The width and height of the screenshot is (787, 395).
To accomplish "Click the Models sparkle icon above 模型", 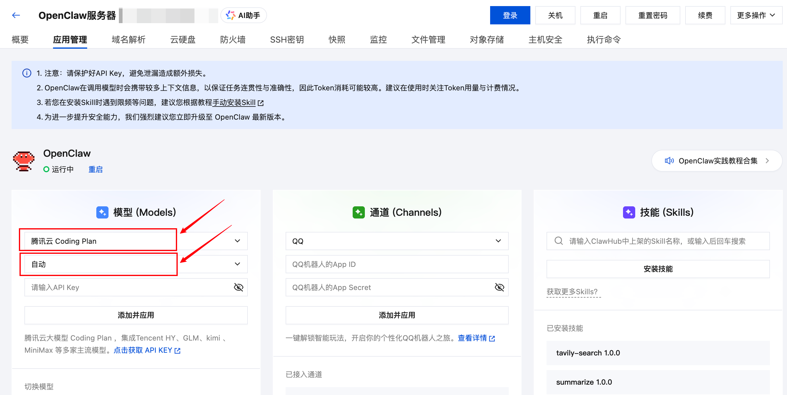I will tap(102, 212).
